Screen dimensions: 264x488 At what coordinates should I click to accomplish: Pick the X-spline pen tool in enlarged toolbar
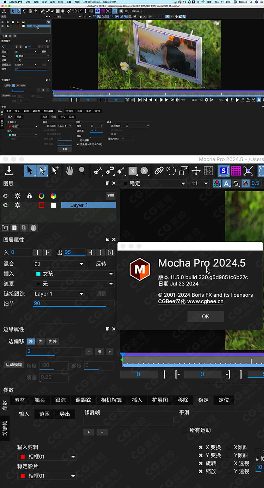pyautogui.click(x=98, y=171)
